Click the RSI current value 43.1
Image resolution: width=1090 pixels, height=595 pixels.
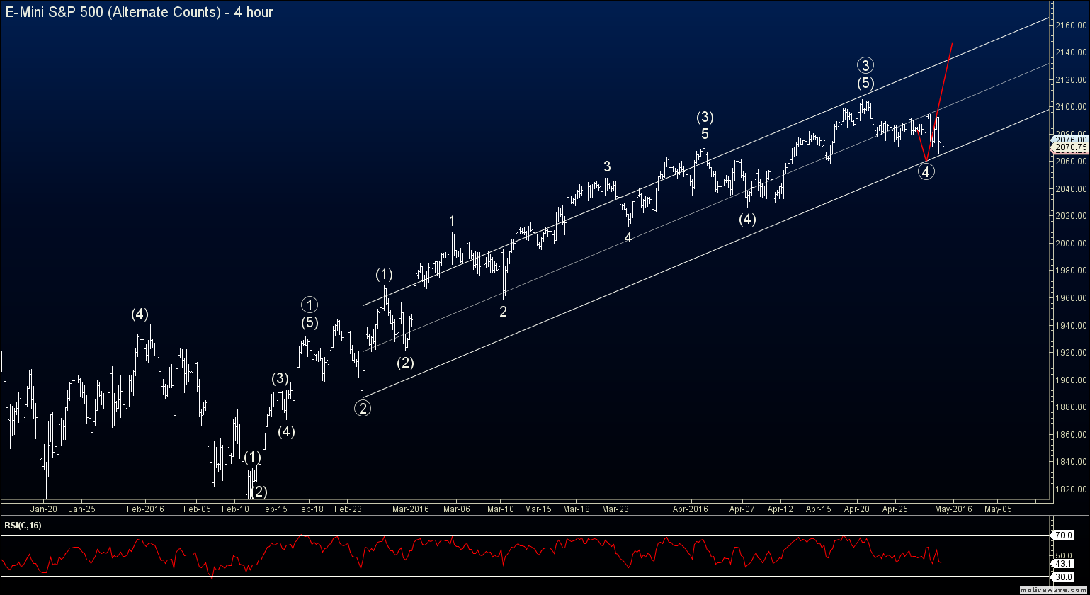[1065, 564]
